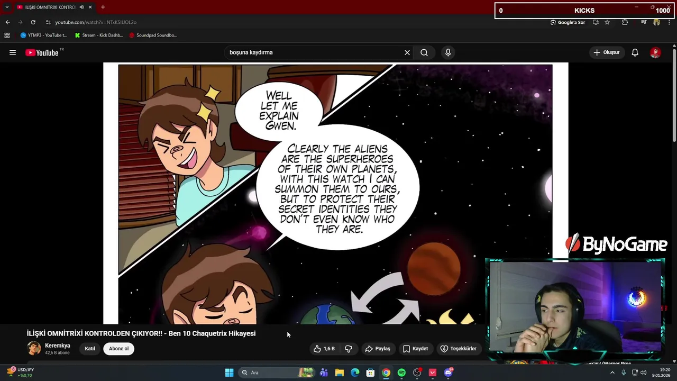Image resolution: width=677 pixels, height=381 pixels.
Task: Share the video via Paylaş
Action: click(x=378, y=349)
